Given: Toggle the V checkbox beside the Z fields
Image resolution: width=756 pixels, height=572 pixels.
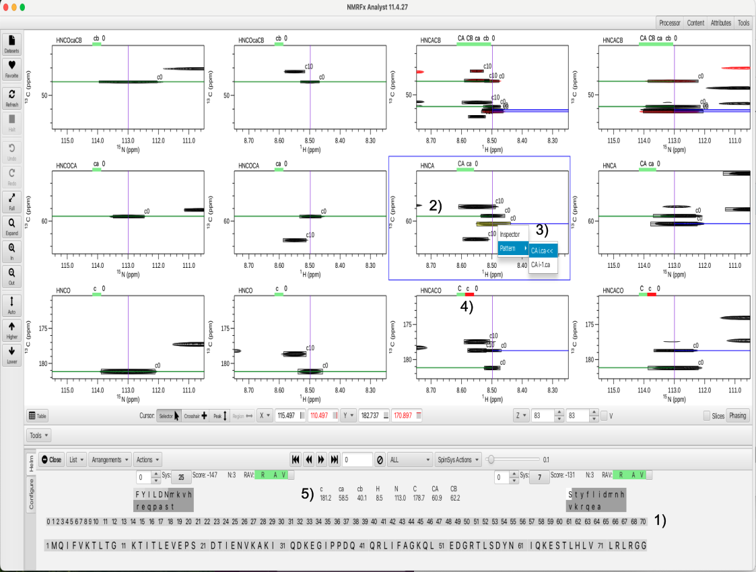Looking at the screenshot, I should click(x=604, y=416).
